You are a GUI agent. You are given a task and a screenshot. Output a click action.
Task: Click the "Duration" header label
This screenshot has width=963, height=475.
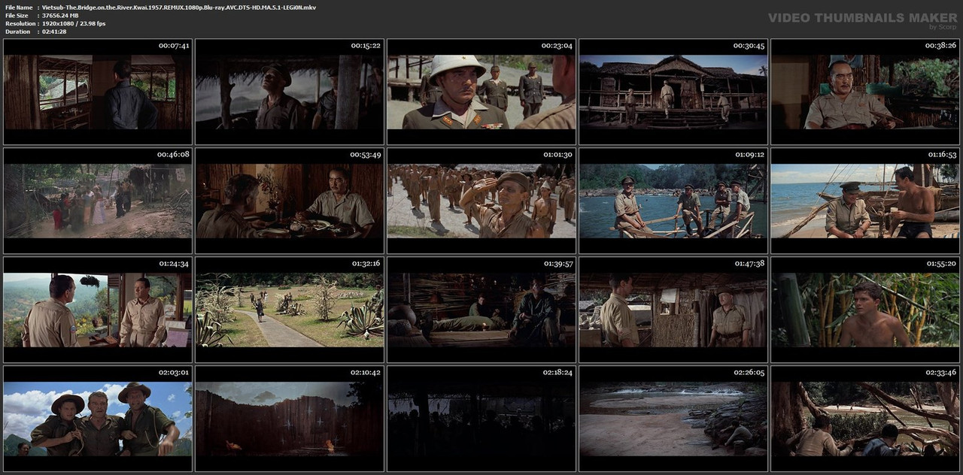click(18, 32)
